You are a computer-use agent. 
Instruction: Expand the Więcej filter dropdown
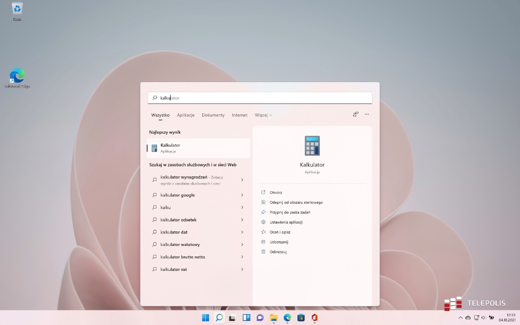point(263,115)
